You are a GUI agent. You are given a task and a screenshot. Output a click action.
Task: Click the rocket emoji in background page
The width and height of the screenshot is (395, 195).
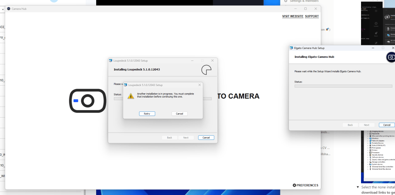point(327,29)
